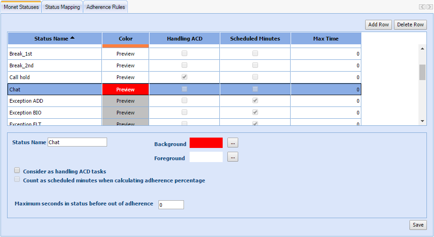The image size is (434, 237).
Task: Open the Foreground color picker ellipsis button
Action: coord(233,157)
